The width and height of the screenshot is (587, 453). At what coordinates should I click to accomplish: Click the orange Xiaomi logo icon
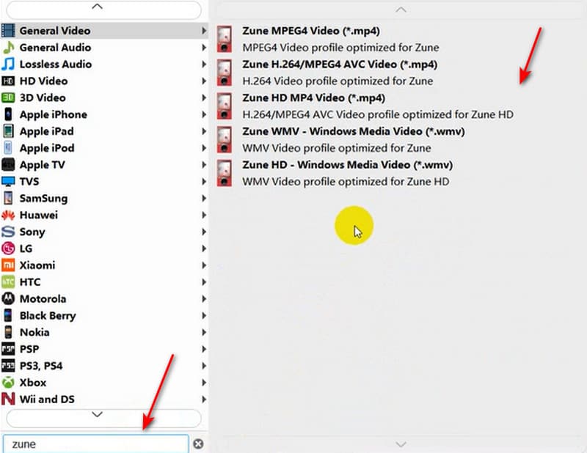[8, 265]
